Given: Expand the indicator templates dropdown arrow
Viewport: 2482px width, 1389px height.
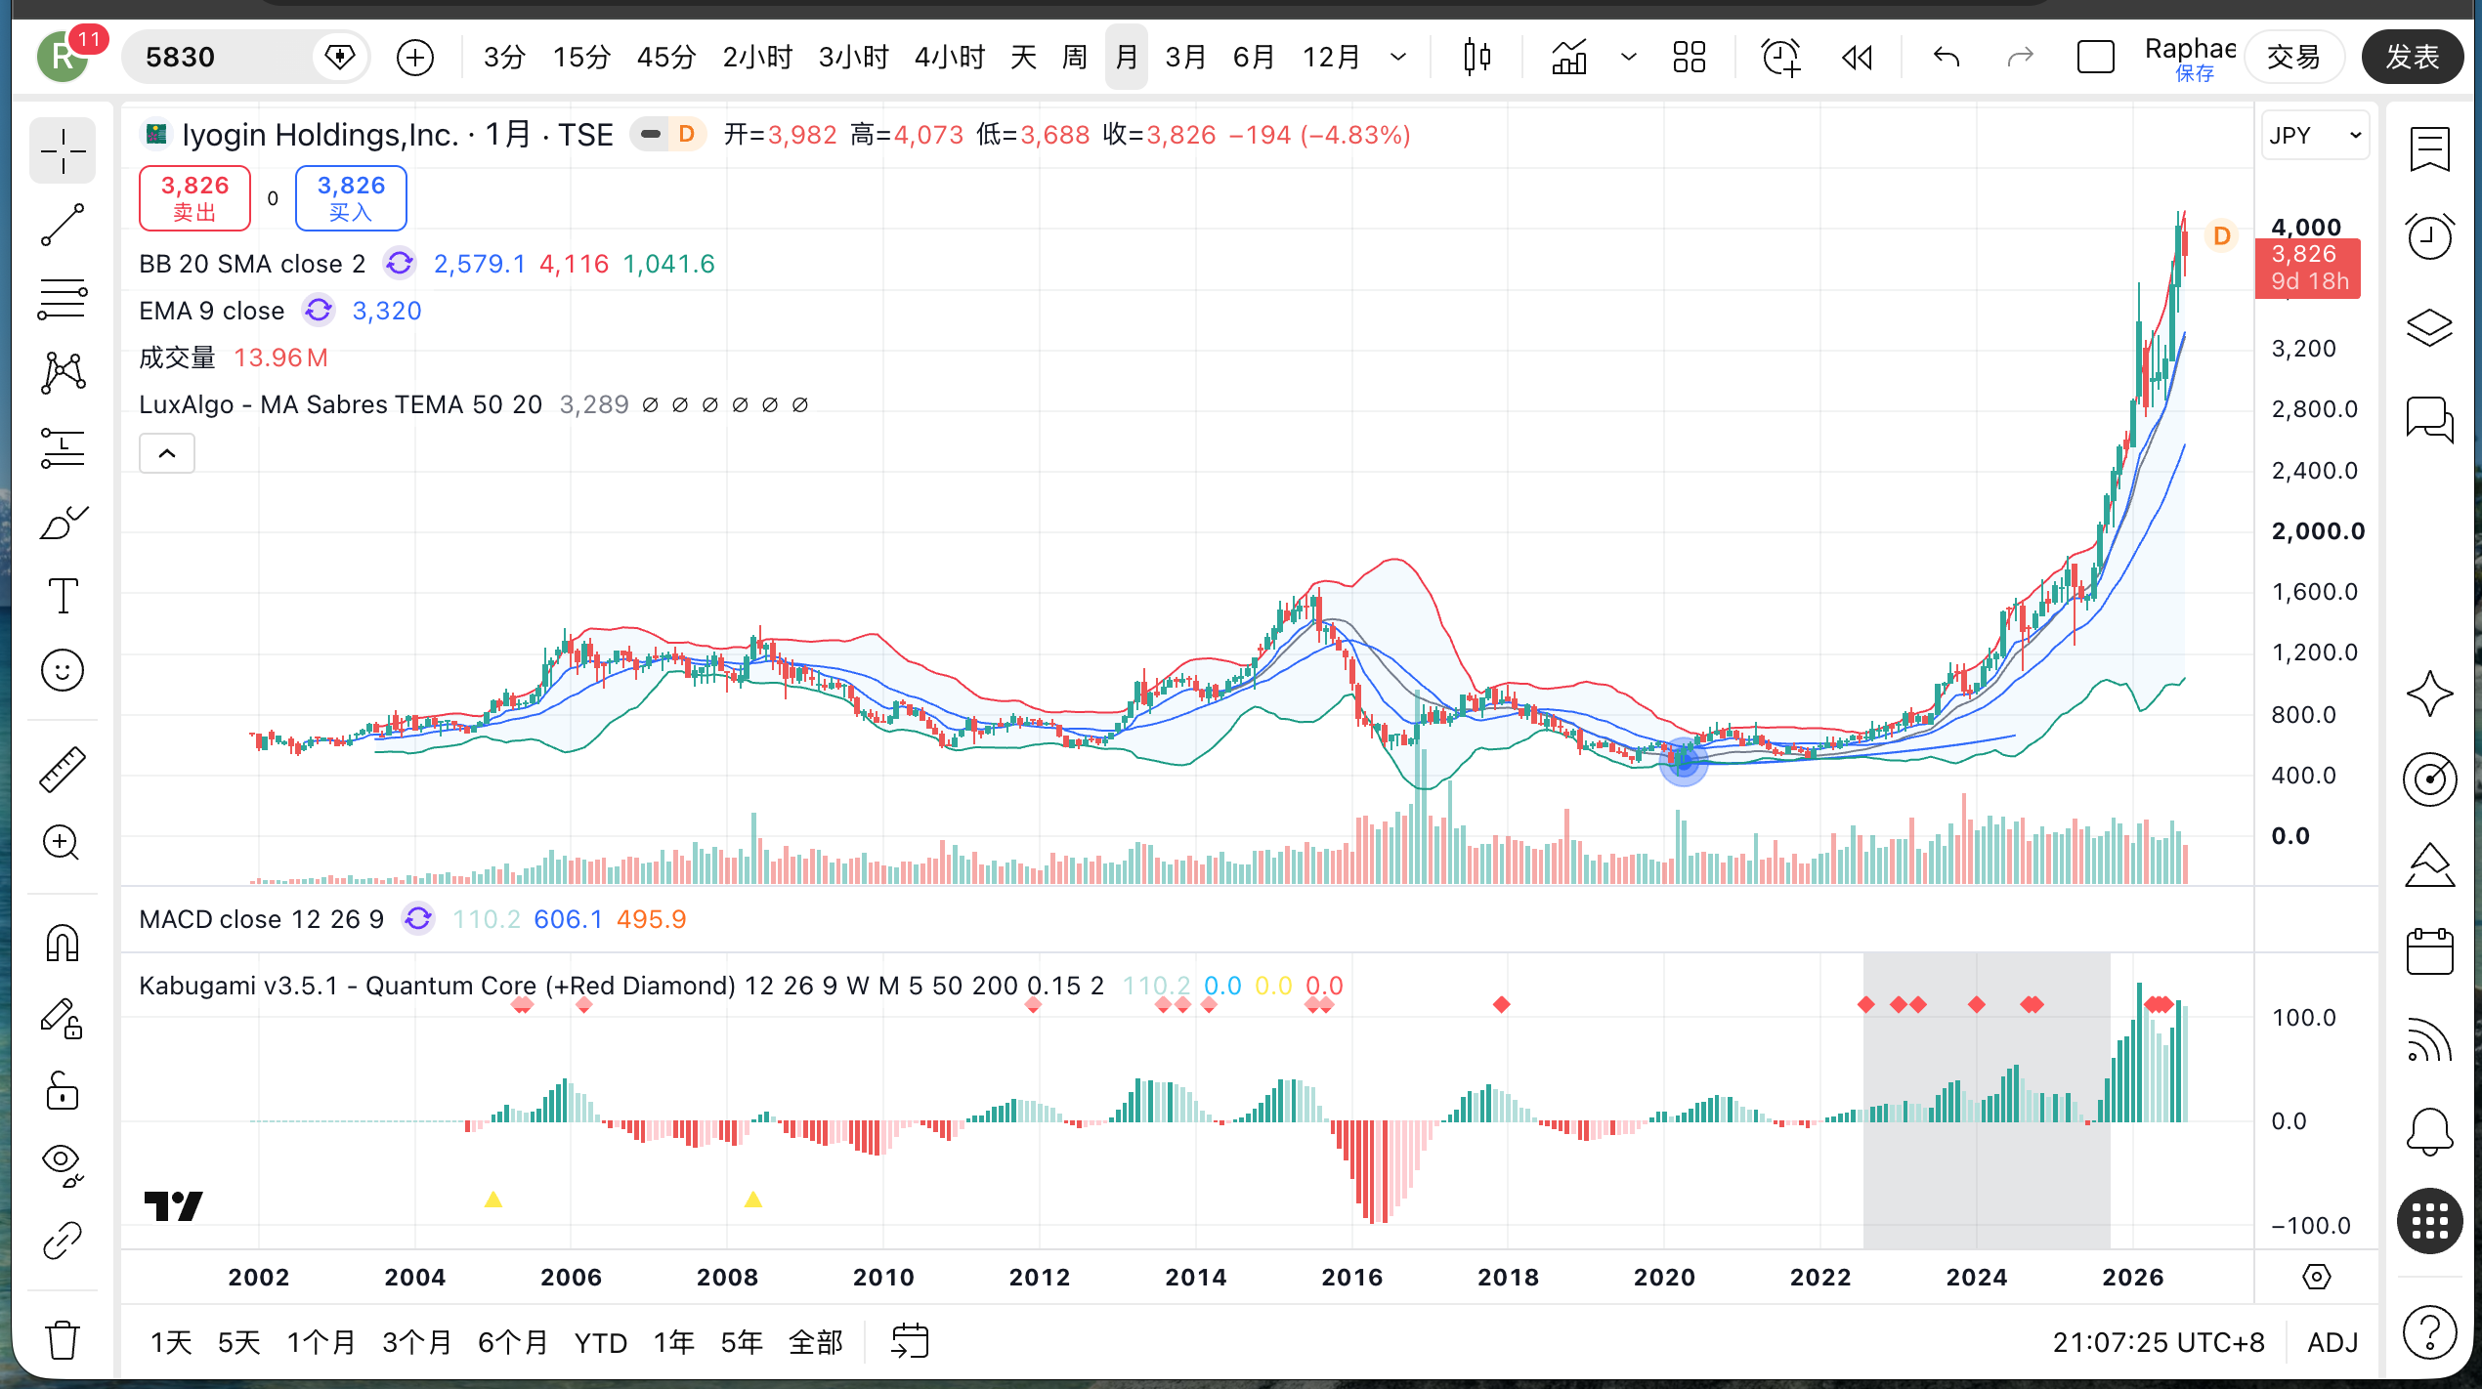Looking at the screenshot, I should coord(1628,58).
